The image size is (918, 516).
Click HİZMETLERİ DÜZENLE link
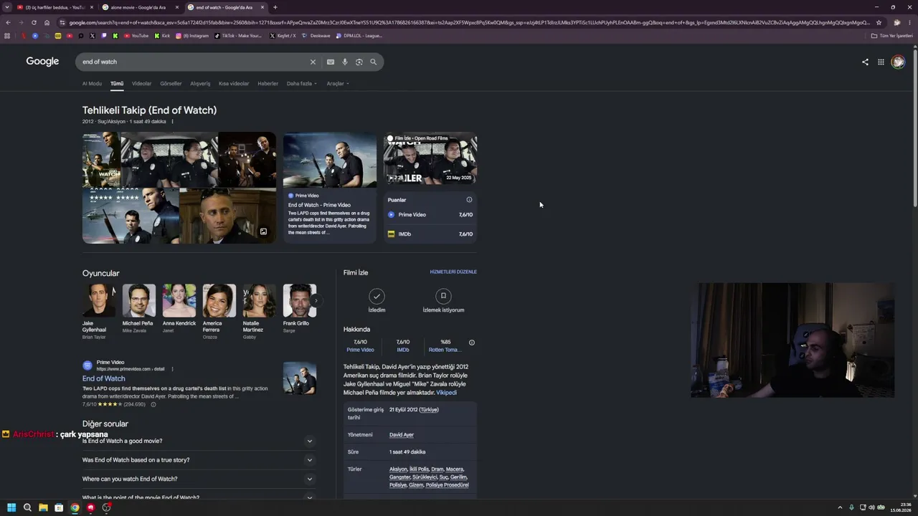(453, 272)
